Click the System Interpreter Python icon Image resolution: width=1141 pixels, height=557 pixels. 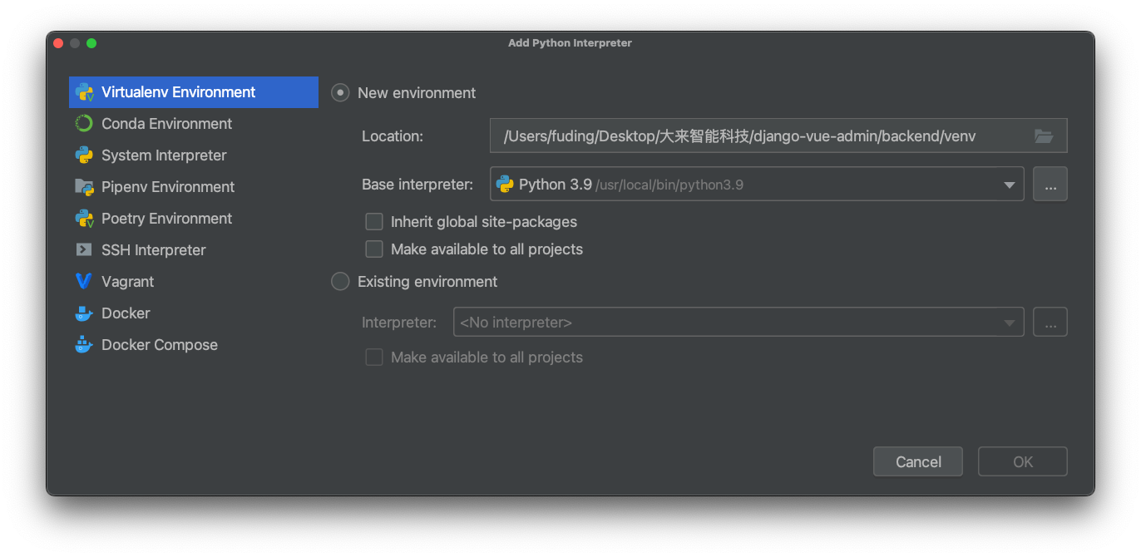click(x=84, y=155)
